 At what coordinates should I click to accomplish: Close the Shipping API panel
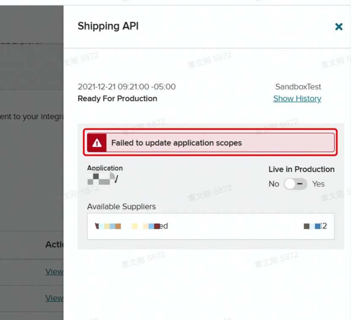339,27
